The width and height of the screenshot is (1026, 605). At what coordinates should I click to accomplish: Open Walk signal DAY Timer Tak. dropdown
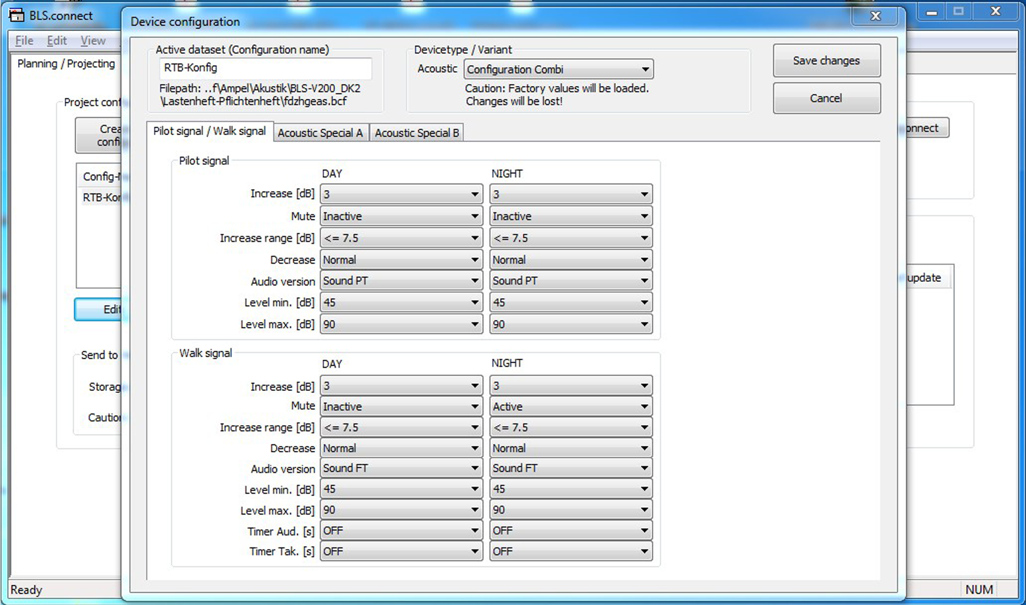point(401,552)
